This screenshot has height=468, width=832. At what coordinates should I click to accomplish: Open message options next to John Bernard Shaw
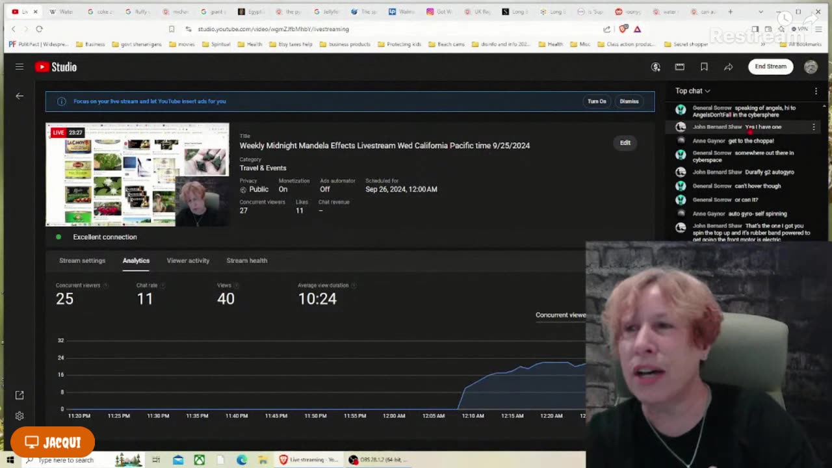tap(813, 127)
